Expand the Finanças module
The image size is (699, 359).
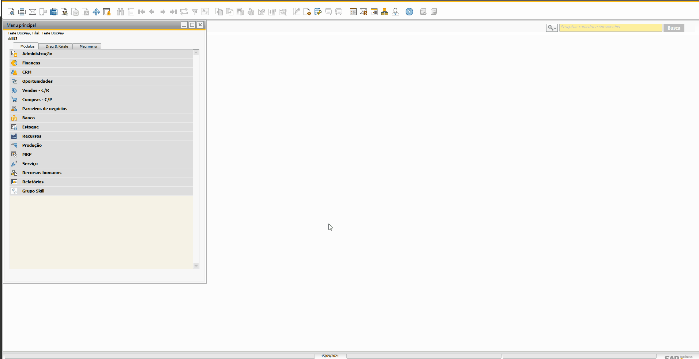pyautogui.click(x=101, y=63)
